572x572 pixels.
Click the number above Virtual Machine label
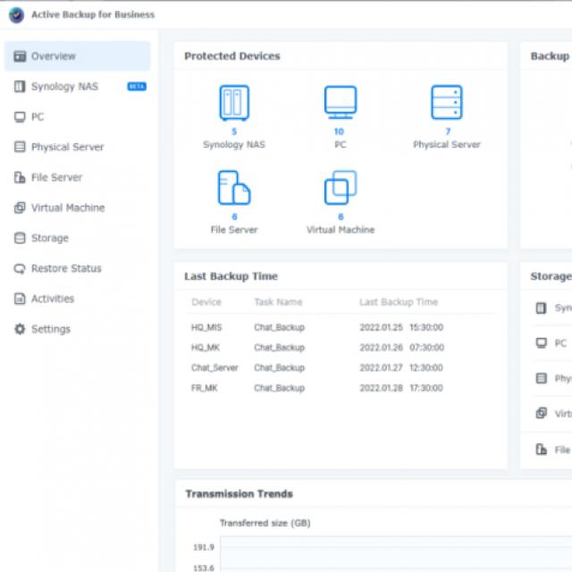(341, 216)
